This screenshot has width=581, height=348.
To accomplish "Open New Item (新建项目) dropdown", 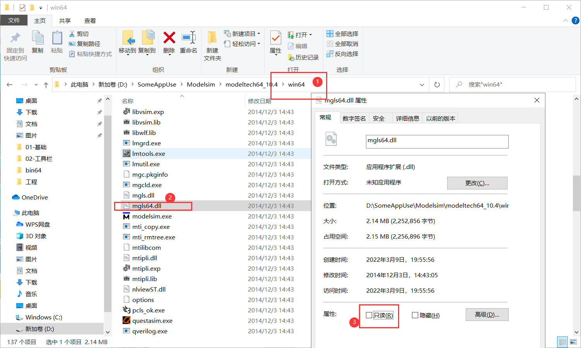I will 242,34.
